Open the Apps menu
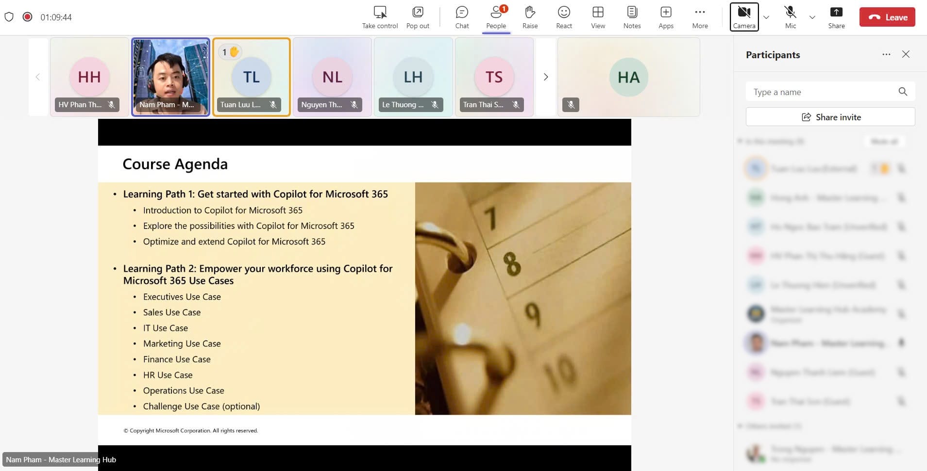 point(666,17)
